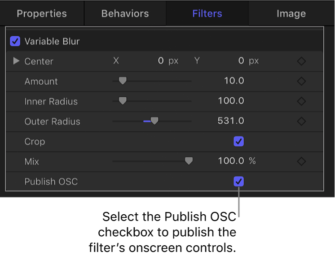Click the Outer Radius keyframe diamond

click(302, 121)
